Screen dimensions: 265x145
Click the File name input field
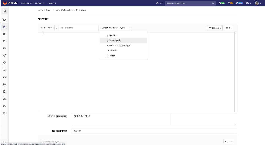[x=78, y=28]
